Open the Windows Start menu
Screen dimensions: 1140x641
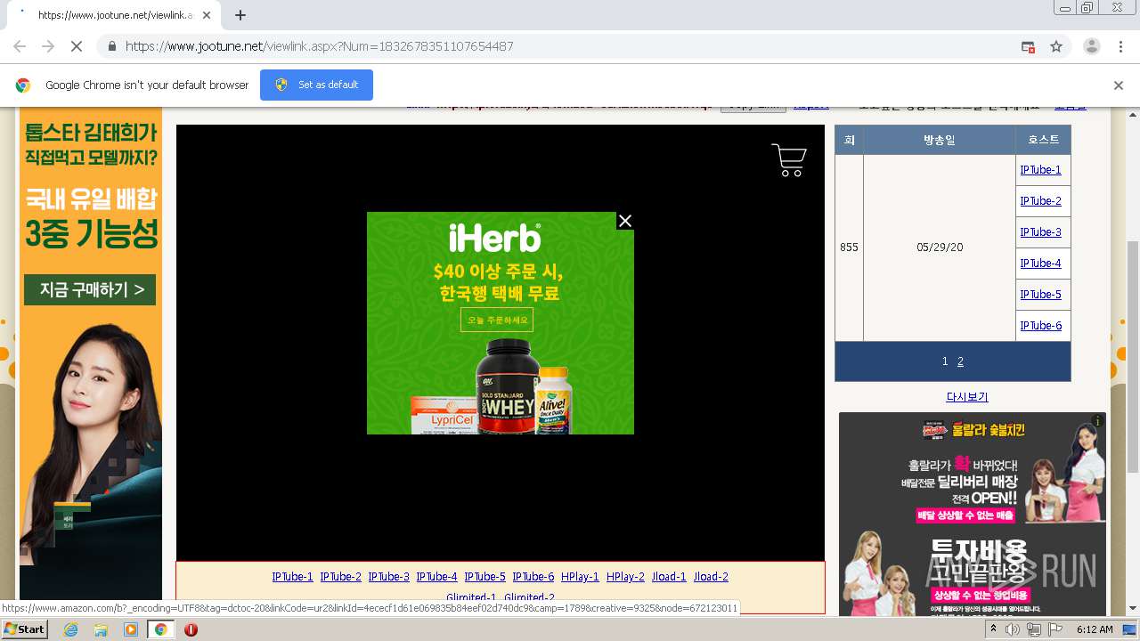(x=25, y=629)
